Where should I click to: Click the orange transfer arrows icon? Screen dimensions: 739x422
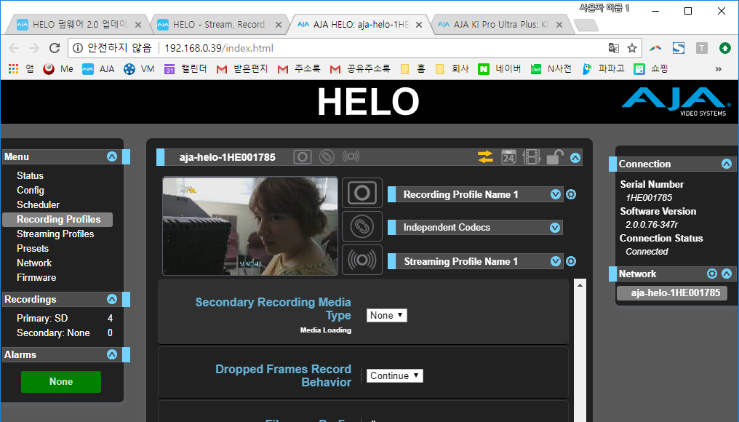[485, 157]
